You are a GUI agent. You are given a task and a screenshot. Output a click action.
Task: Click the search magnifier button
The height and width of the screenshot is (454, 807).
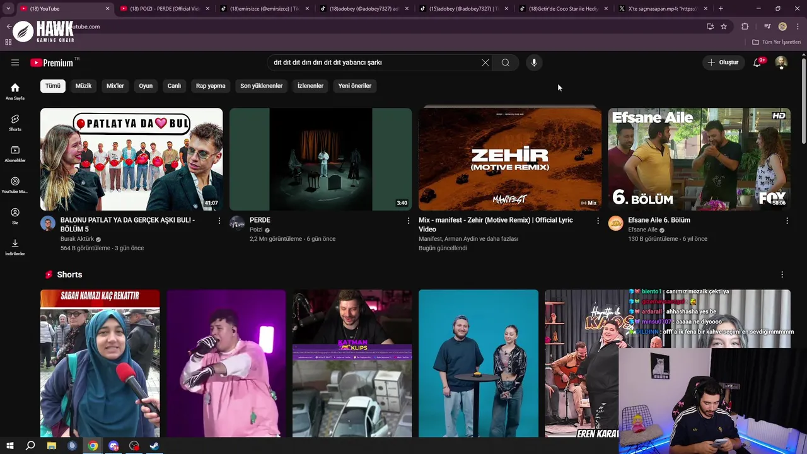point(505,62)
